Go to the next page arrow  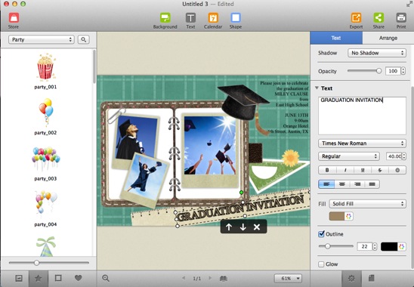(x=210, y=278)
